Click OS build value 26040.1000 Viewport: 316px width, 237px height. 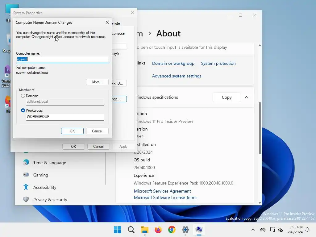click(x=144, y=168)
